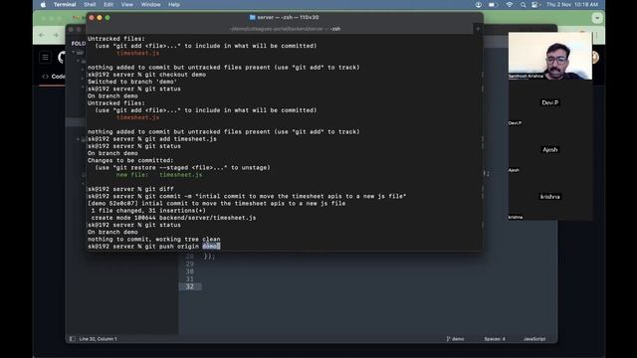Open the Window menu
Viewport: 637px width, 358px height.
point(150,4)
